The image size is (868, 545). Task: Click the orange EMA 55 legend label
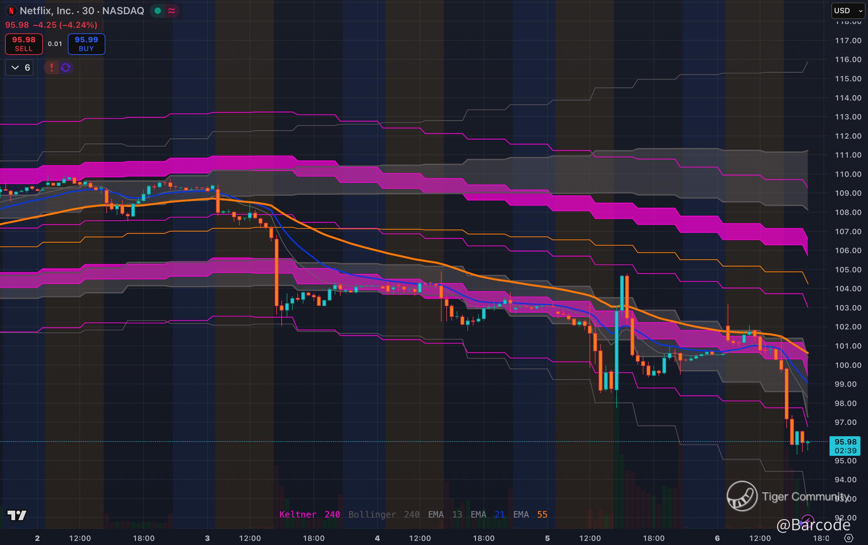click(530, 514)
